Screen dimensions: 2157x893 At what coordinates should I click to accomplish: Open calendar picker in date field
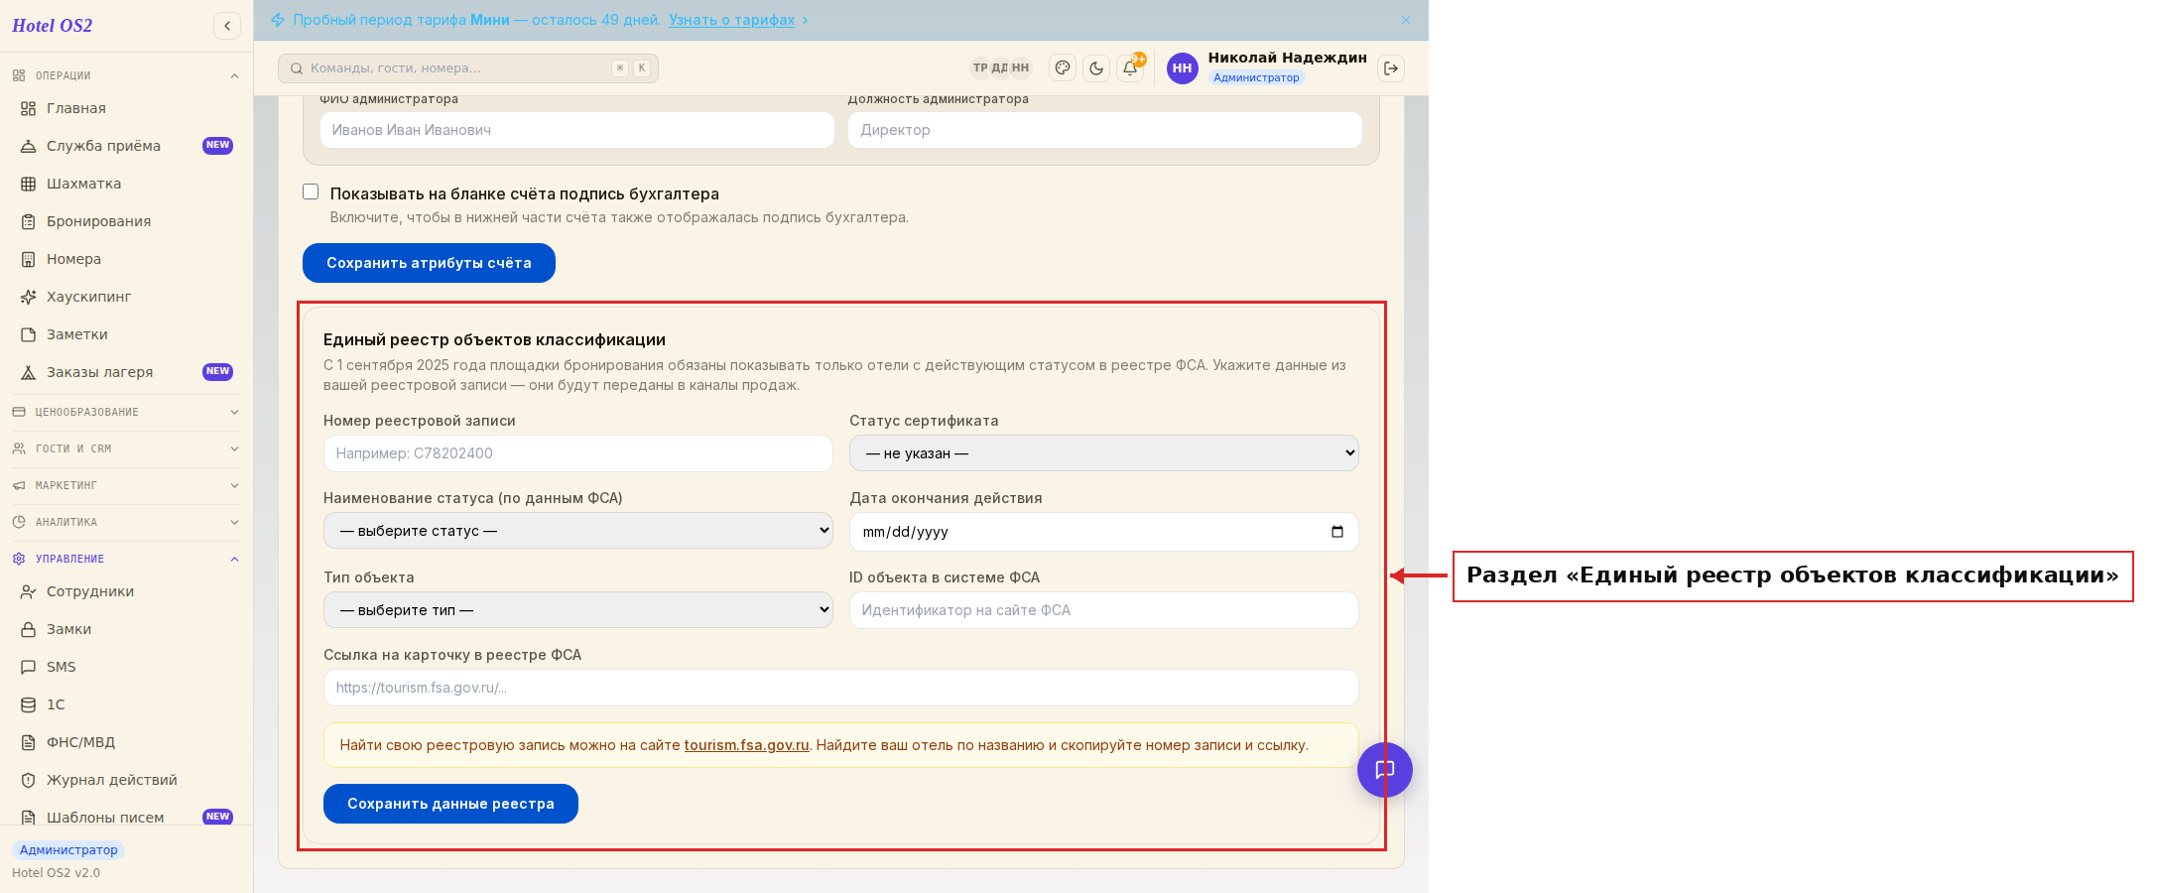(x=1337, y=532)
